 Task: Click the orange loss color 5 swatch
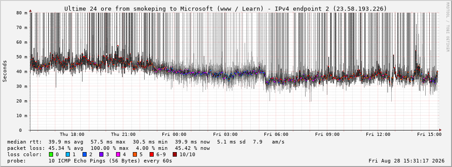coord(135,154)
